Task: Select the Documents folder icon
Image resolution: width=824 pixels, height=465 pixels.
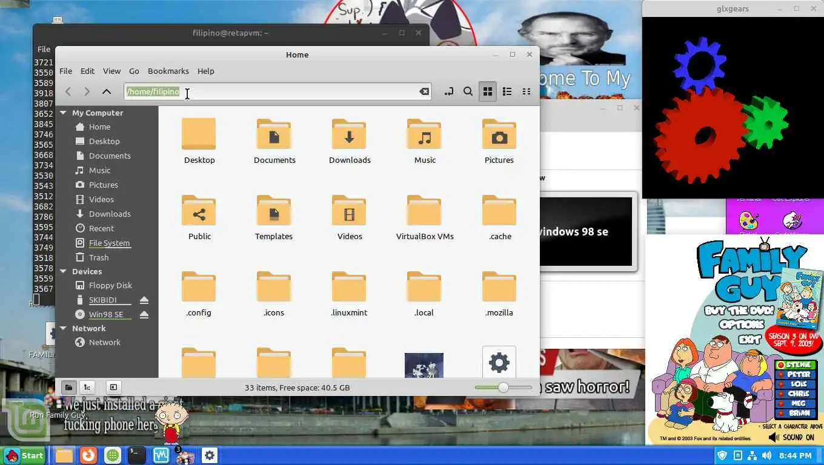Action: (274, 134)
